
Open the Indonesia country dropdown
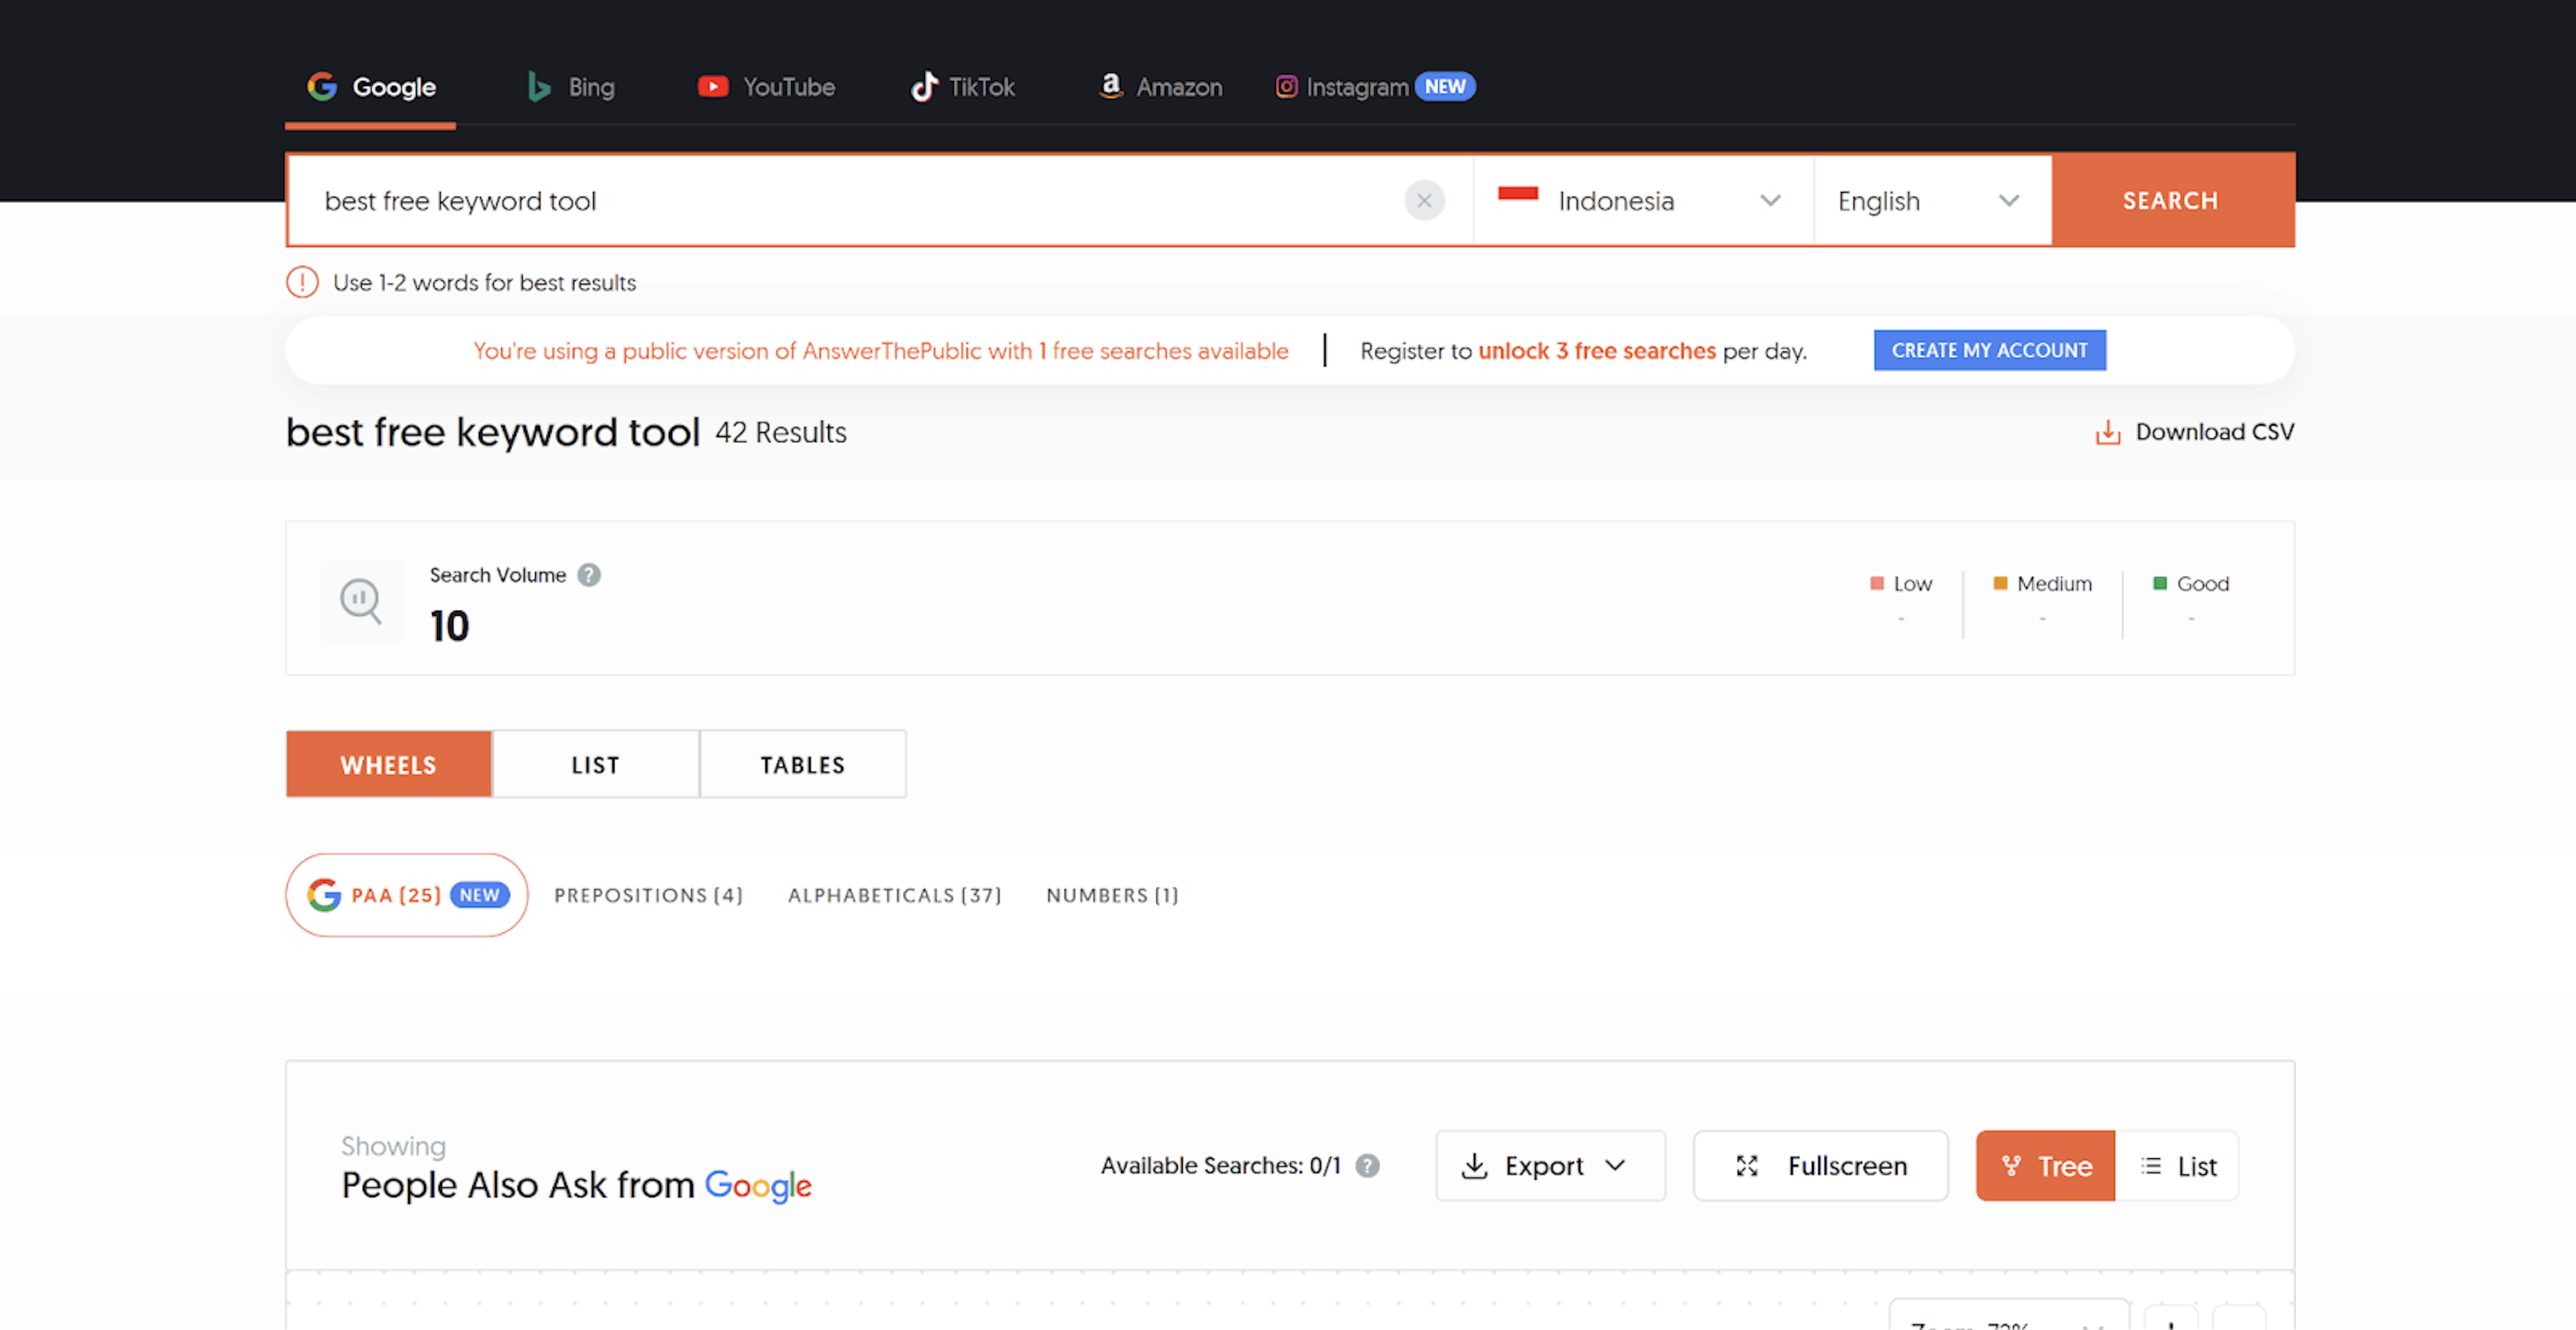point(1643,201)
